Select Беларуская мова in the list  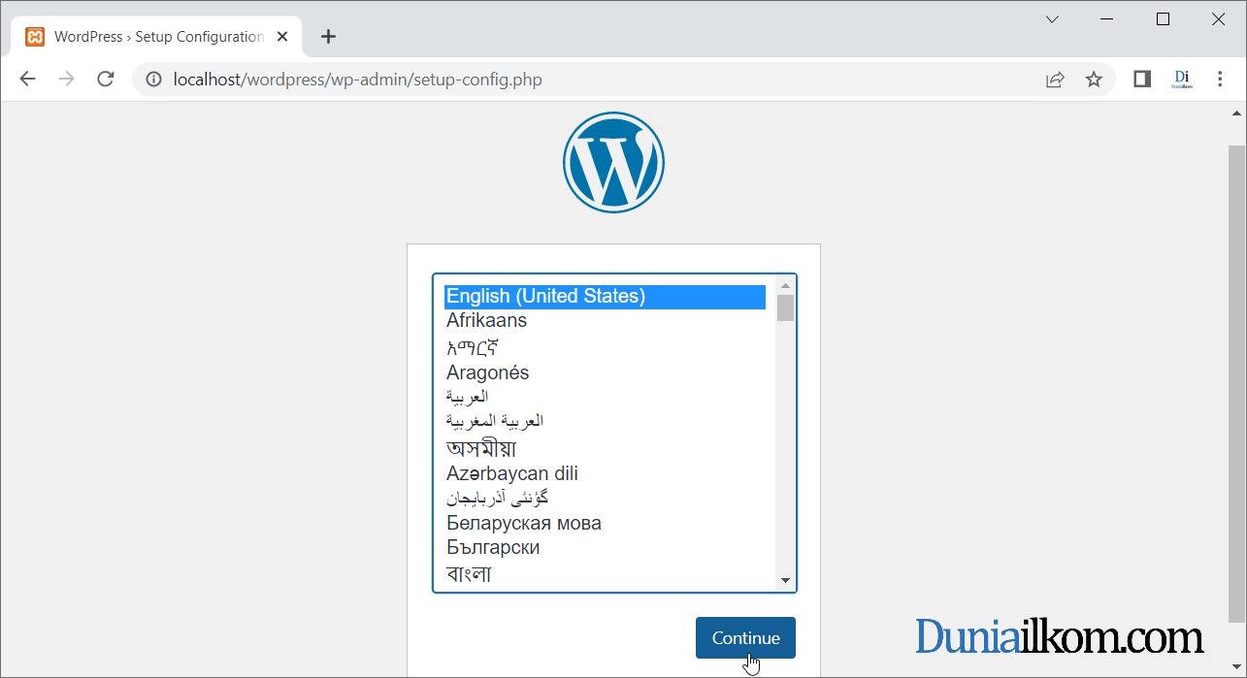tap(605, 523)
